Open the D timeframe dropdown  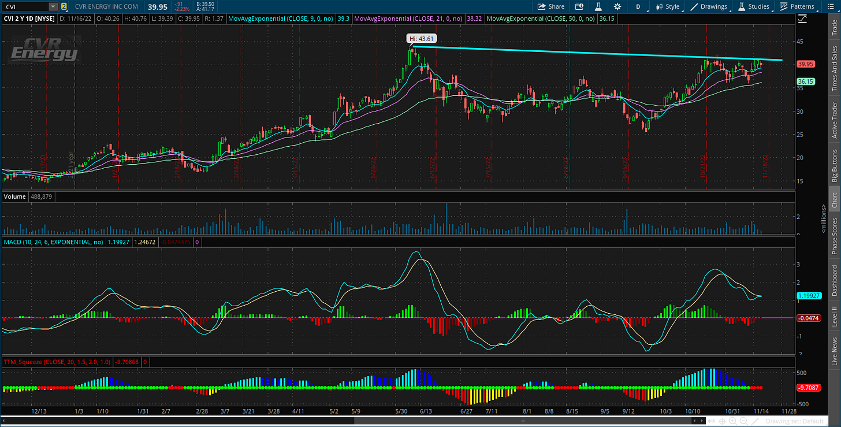pyautogui.click(x=638, y=6)
